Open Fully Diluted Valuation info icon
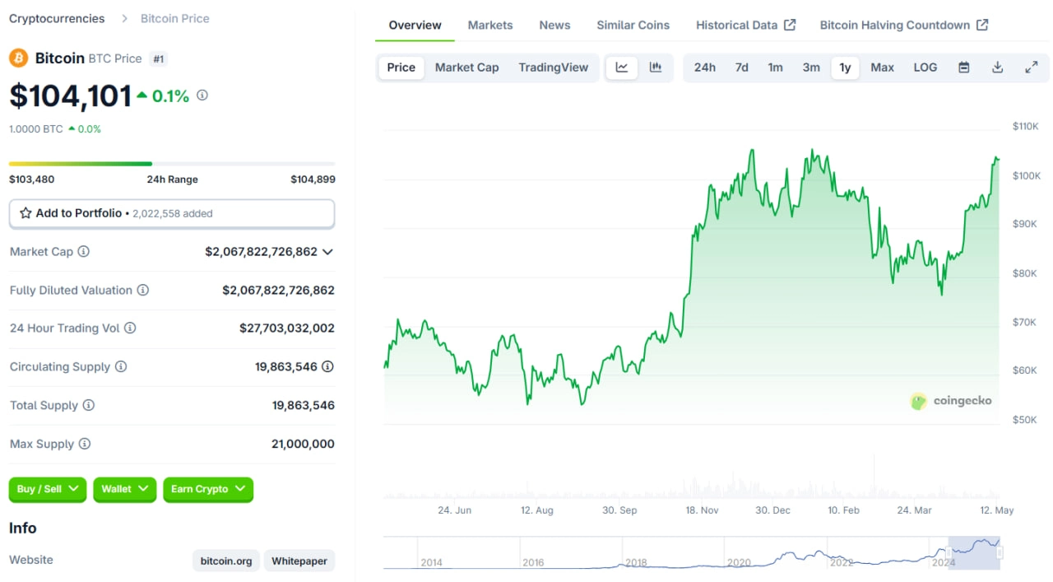 [x=143, y=291]
